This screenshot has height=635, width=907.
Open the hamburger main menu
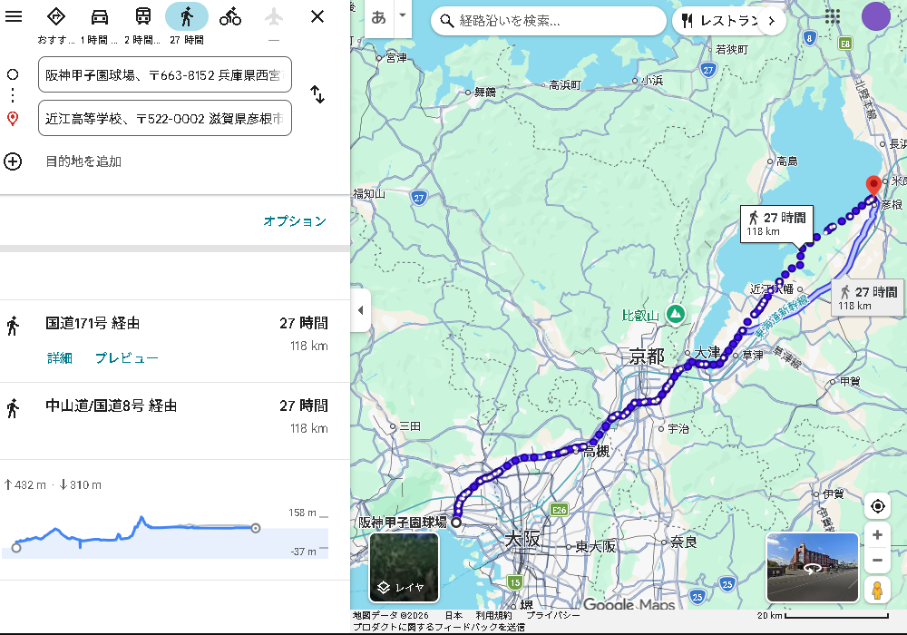(14, 16)
